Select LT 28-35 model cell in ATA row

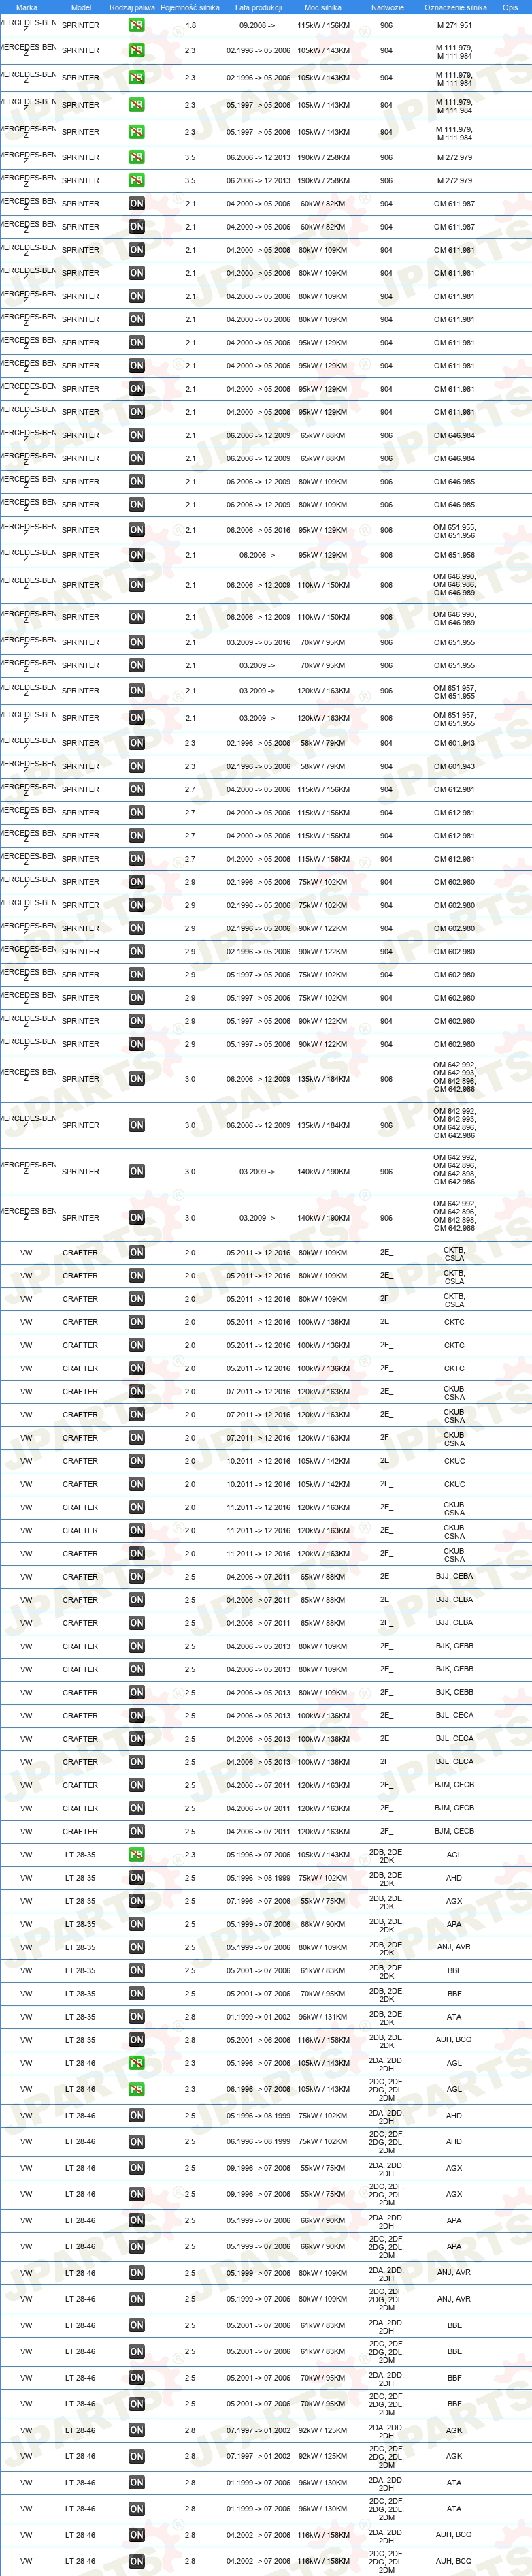[81, 2017]
